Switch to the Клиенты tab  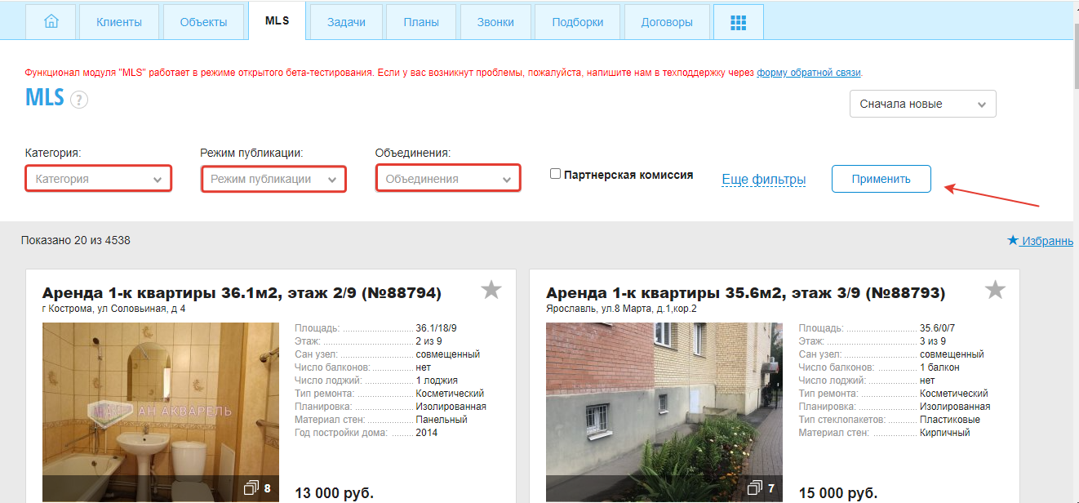point(118,22)
